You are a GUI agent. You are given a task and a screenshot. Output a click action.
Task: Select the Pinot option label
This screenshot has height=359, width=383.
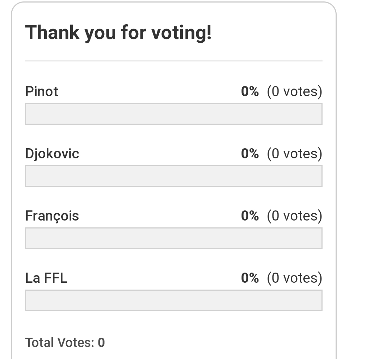(x=42, y=91)
